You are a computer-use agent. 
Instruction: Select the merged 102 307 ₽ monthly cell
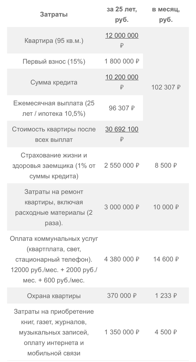coord(166,87)
